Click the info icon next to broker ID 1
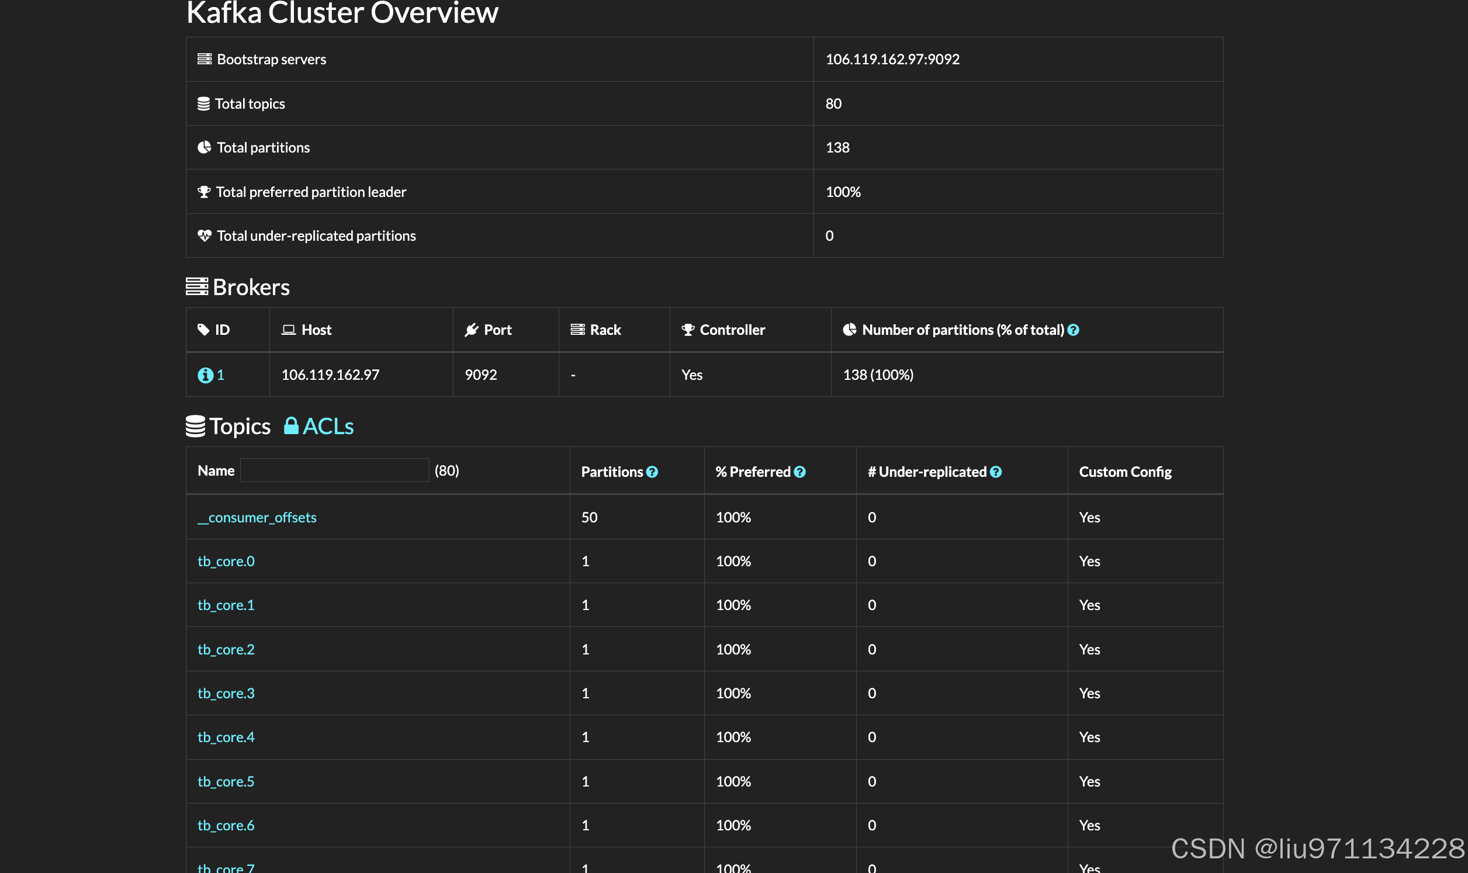 click(x=205, y=375)
